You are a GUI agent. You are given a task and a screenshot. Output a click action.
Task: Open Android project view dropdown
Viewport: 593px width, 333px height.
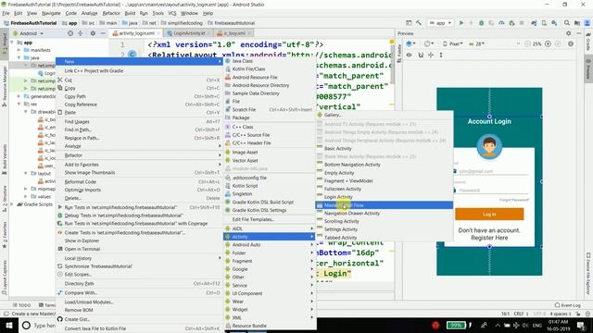point(28,33)
